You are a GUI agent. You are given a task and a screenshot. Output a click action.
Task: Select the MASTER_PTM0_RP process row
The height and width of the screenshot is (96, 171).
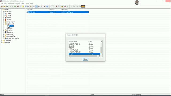tap(84, 44)
